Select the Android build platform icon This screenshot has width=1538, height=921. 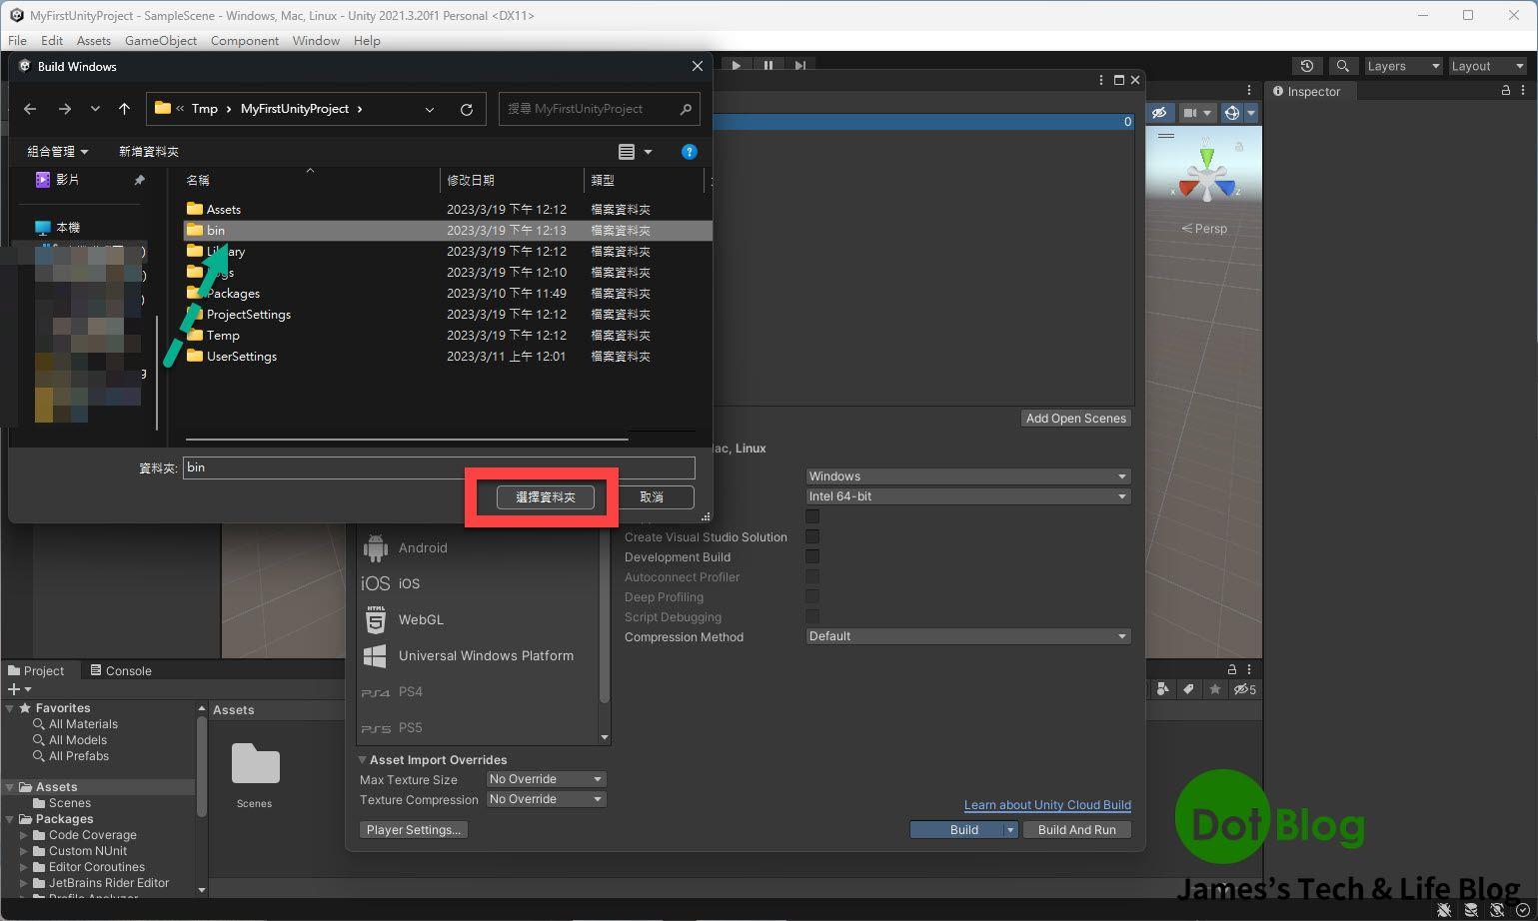pyautogui.click(x=375, y=547)
